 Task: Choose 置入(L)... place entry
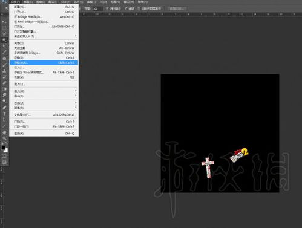(x=44, y=84)
